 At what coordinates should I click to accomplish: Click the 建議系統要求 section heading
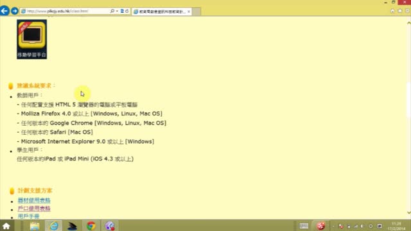coord(36,85)
